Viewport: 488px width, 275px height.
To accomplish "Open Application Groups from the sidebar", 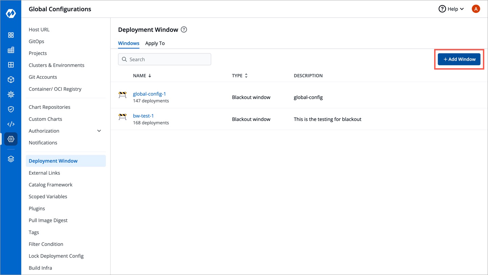I will 11,65.
